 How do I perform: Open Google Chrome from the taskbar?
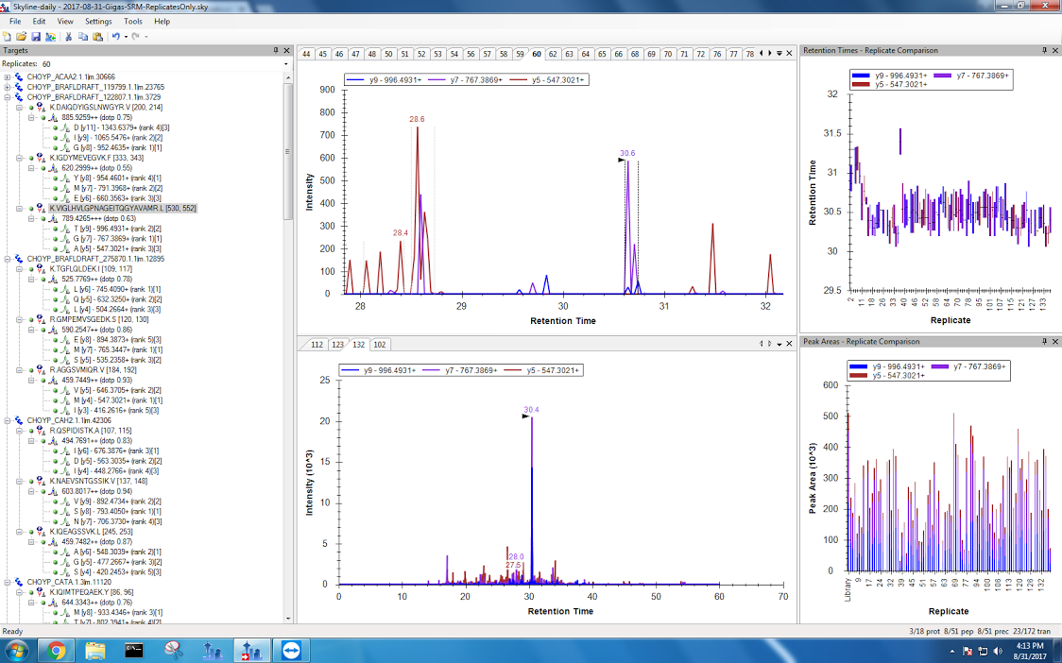pos(56,650)
